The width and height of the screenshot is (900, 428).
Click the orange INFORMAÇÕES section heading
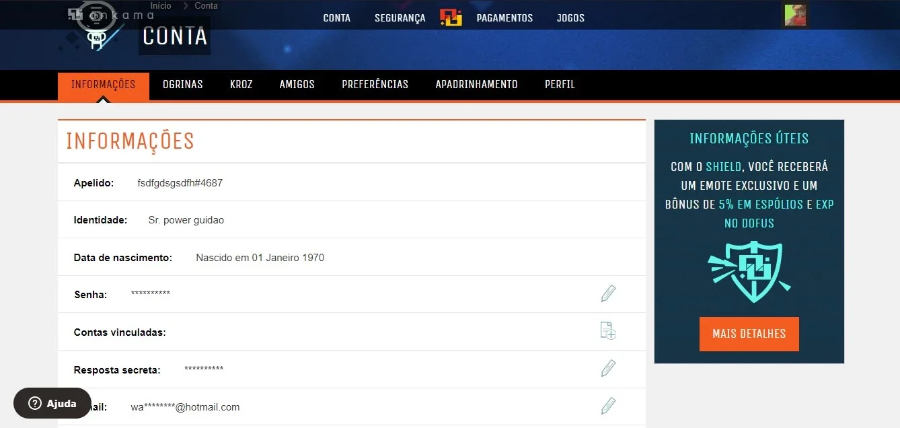(x=130, y=141)
